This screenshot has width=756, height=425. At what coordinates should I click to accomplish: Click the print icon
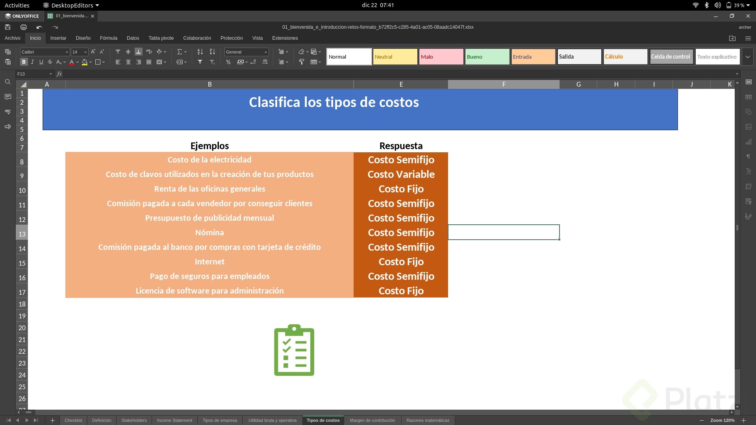click(24, 27)
